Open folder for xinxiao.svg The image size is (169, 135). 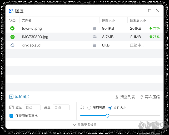point(95,45)
